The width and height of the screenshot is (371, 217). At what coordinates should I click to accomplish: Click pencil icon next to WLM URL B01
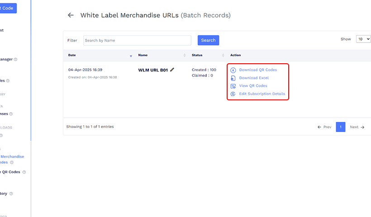point(172,70)
